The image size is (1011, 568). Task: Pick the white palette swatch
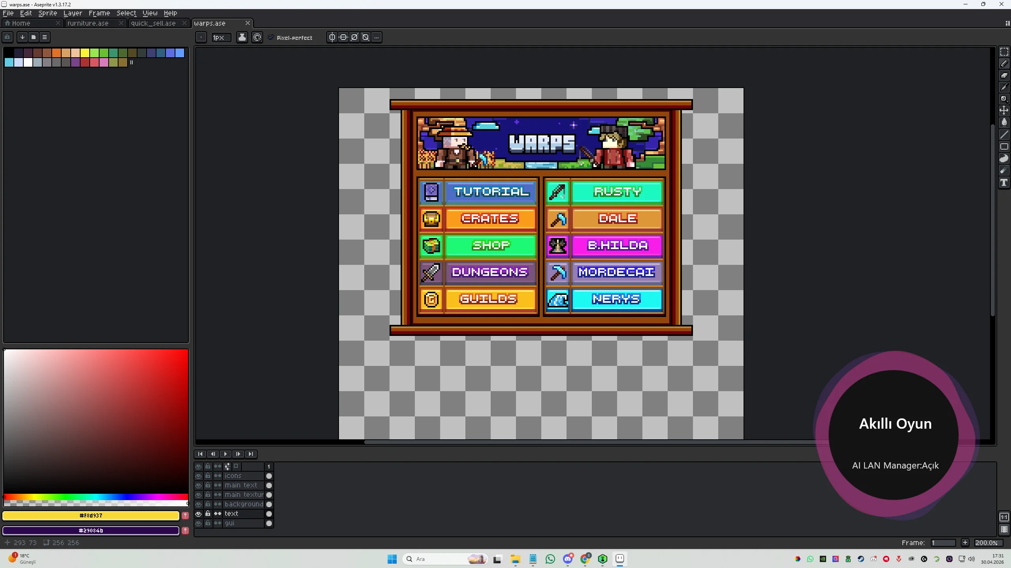click(28, 62)
